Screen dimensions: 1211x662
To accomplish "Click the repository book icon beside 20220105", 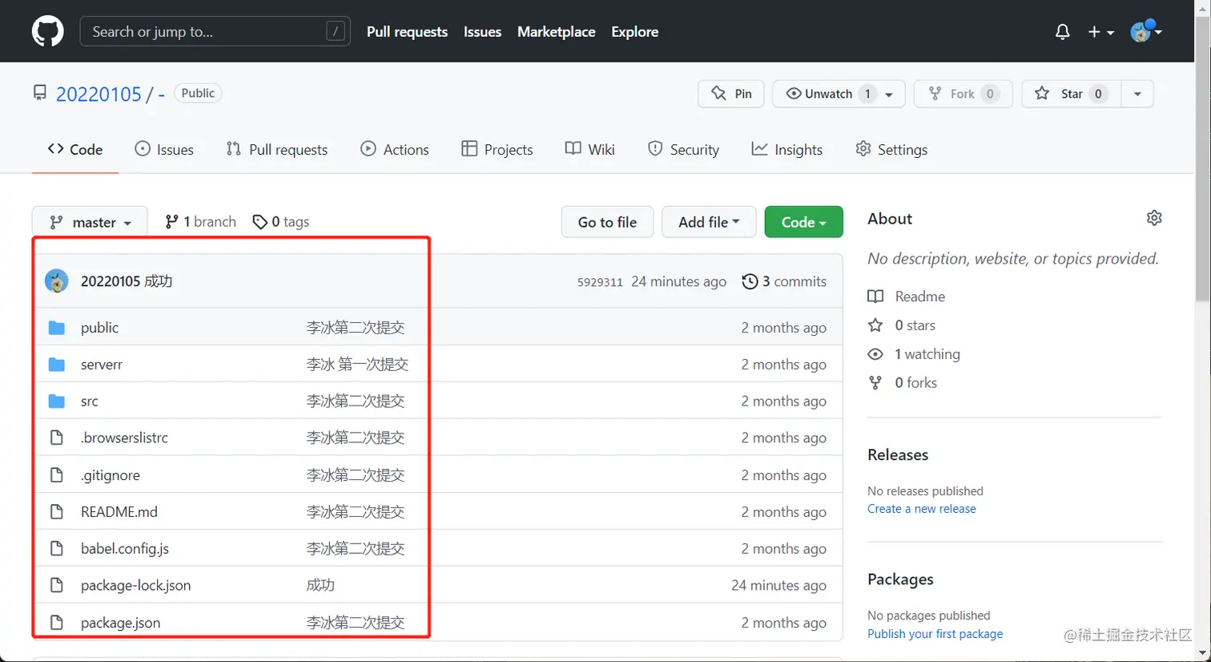I will point(39,93).
